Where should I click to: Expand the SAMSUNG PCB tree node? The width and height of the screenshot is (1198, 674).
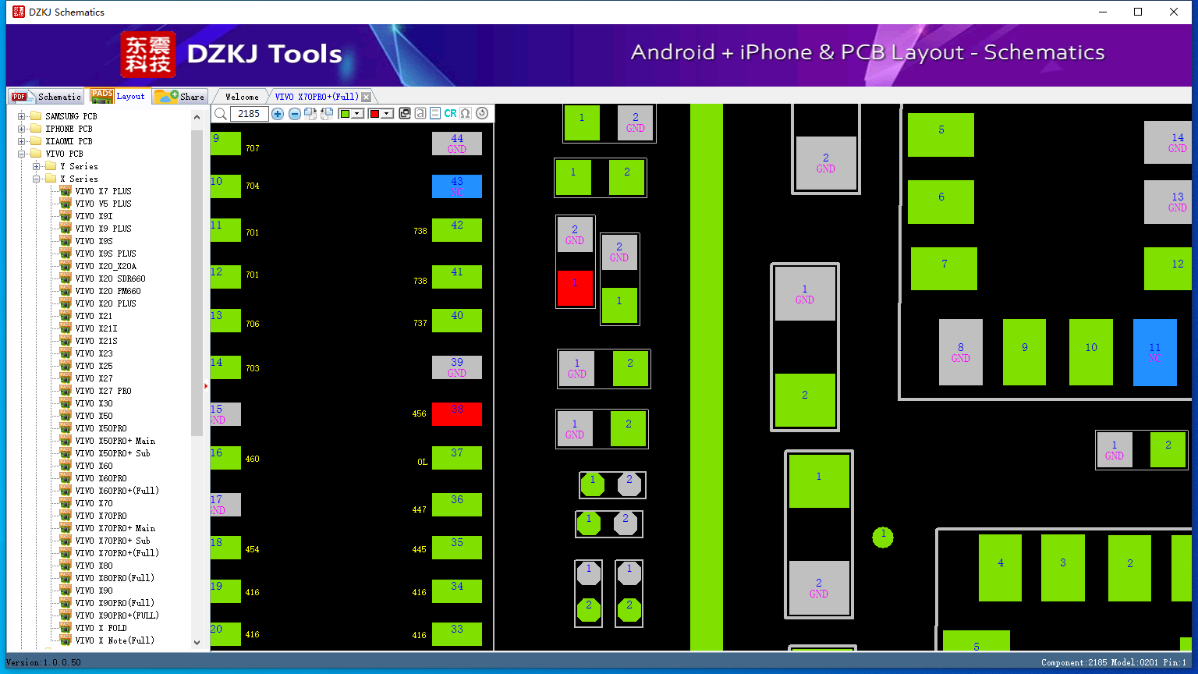(x=22, y=116)
